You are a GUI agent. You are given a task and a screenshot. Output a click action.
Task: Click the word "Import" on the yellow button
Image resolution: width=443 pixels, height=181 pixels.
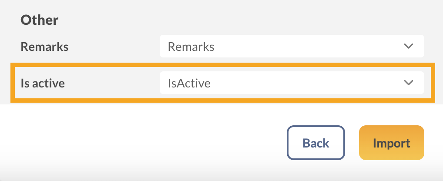point(391,143)
